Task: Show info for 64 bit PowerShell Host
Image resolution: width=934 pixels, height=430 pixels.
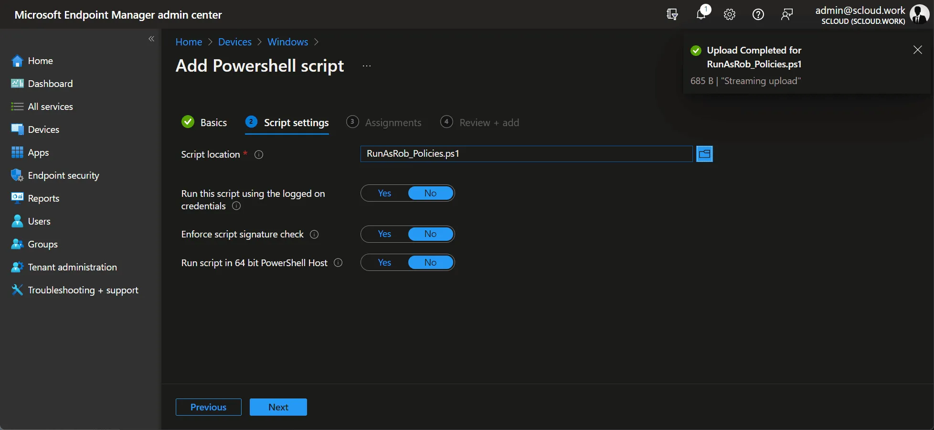Action: (338, 263)
